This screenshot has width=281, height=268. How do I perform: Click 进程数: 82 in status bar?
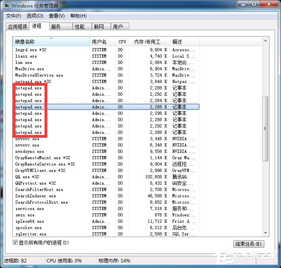pos(15,261)
